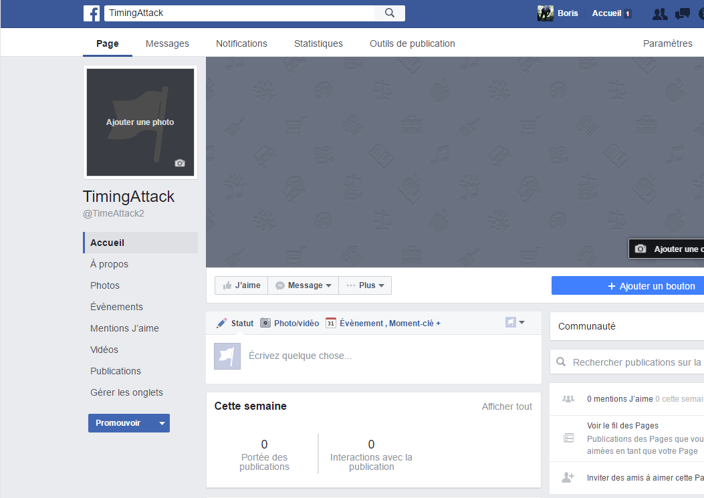
Task: Open the Statistiques tab
Action: (x=318, y=43)
